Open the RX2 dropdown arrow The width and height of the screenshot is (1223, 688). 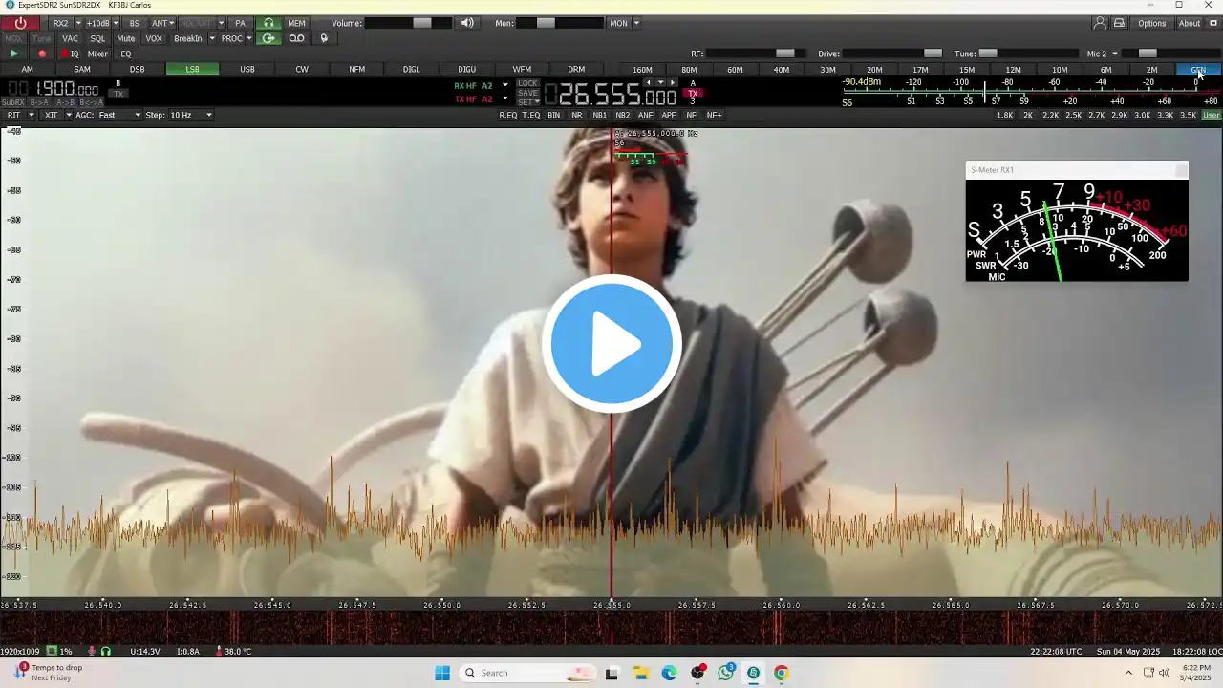76,23
